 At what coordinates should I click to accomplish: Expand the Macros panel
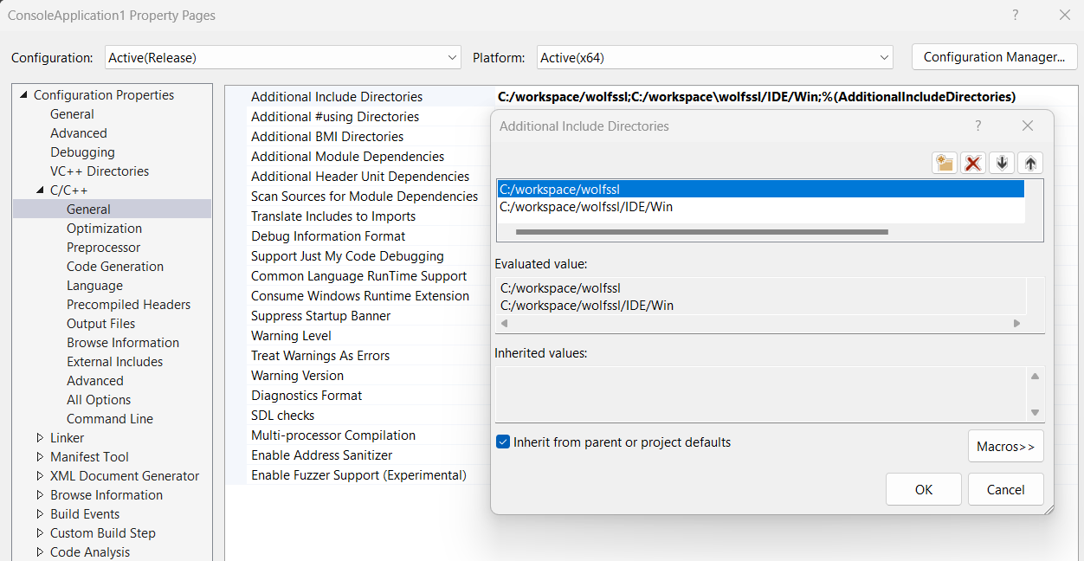1005,447
